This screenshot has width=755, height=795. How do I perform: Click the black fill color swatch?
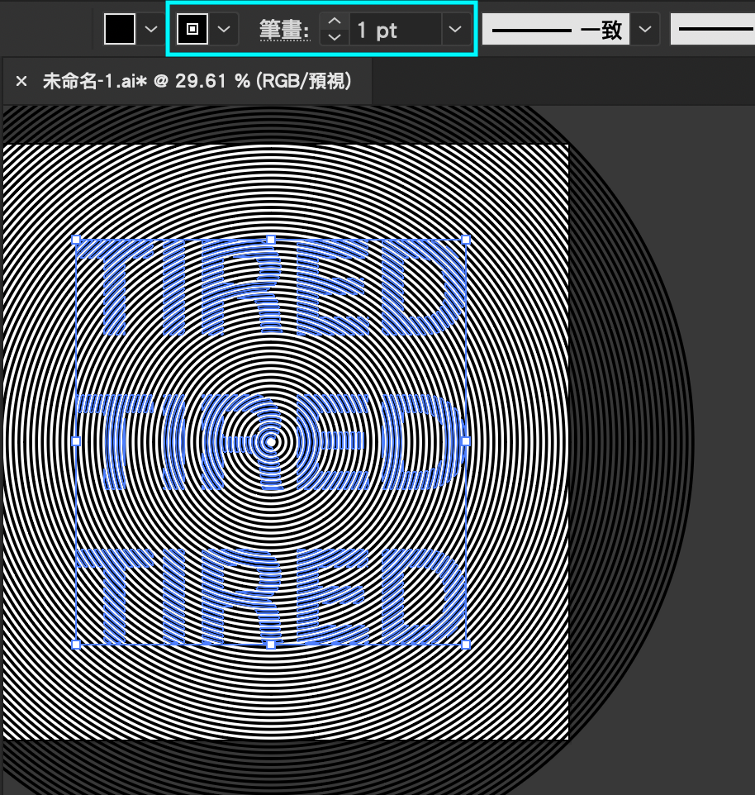(x=120, y=29)
